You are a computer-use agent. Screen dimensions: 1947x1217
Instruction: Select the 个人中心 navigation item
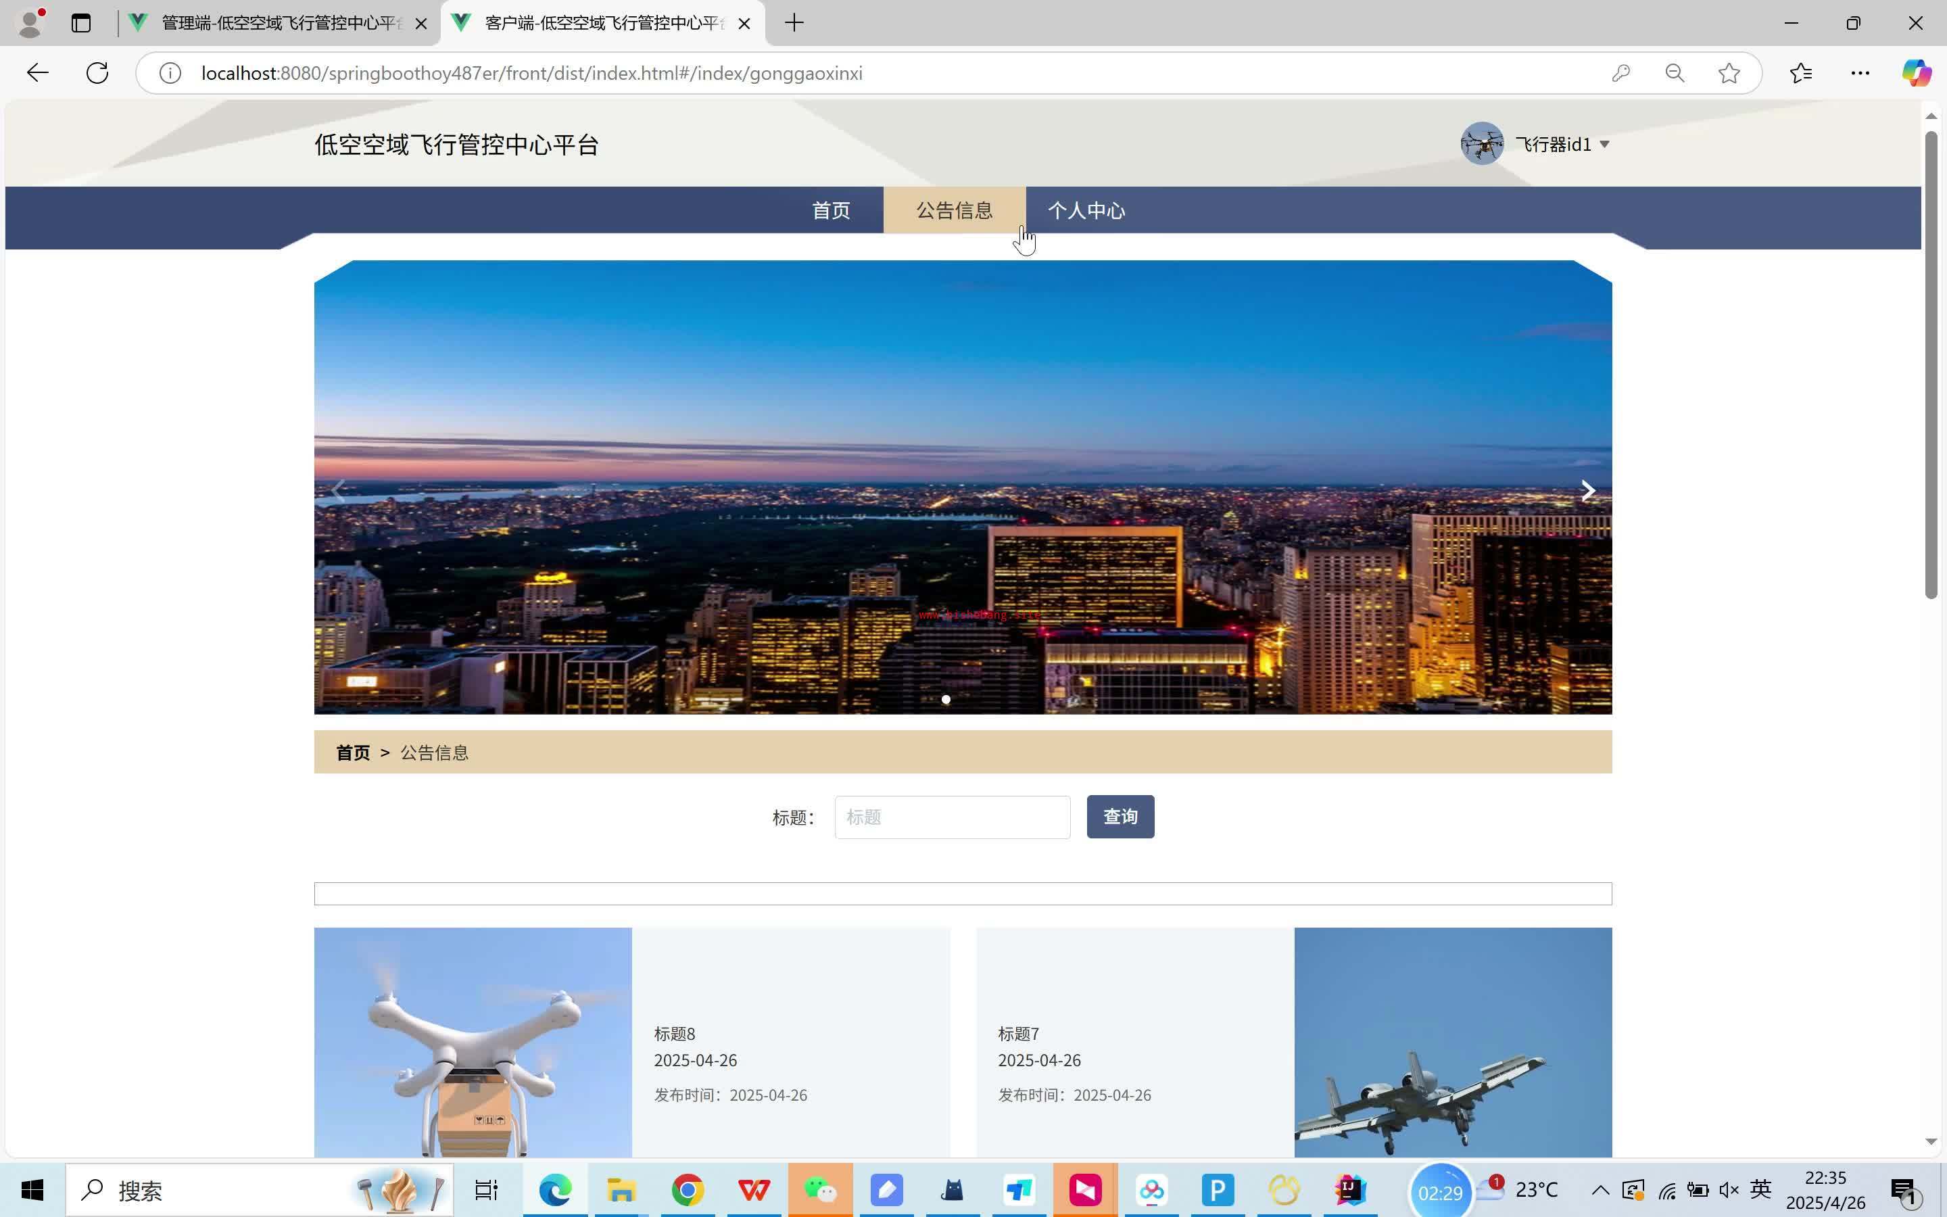(1086, 211)
